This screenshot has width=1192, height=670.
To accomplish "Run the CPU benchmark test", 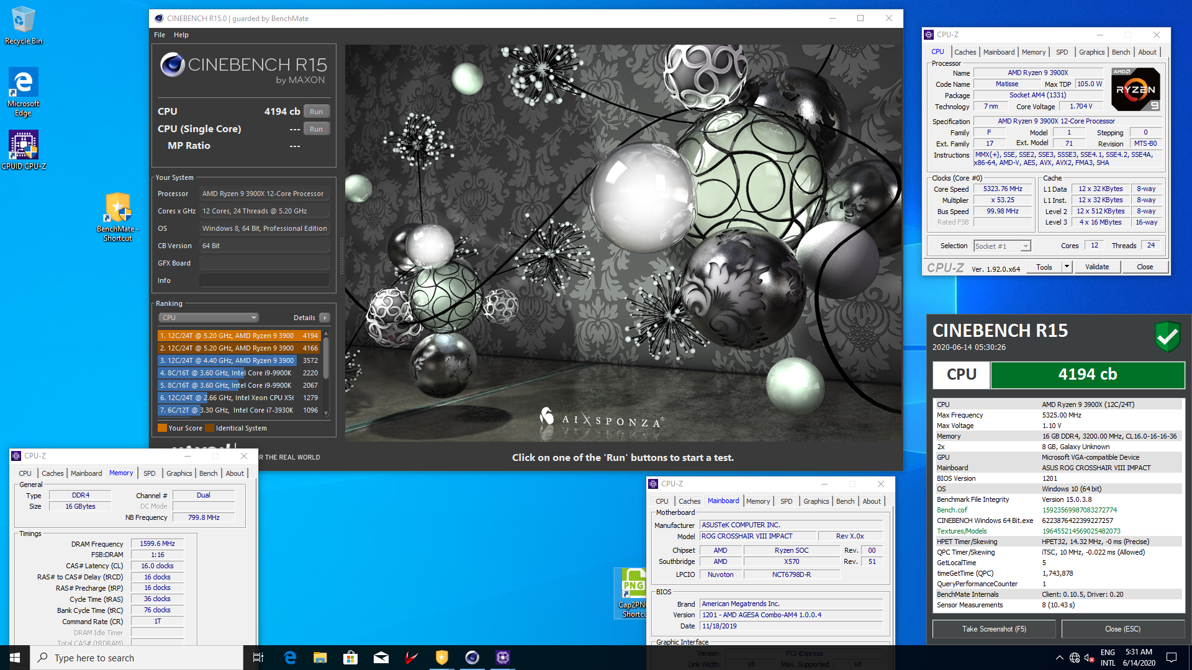I will pyautogui.click(x=316, y=112).
